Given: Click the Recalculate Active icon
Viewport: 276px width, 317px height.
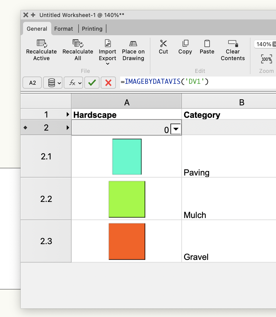Looking at the screenshot, I should 41,43.
